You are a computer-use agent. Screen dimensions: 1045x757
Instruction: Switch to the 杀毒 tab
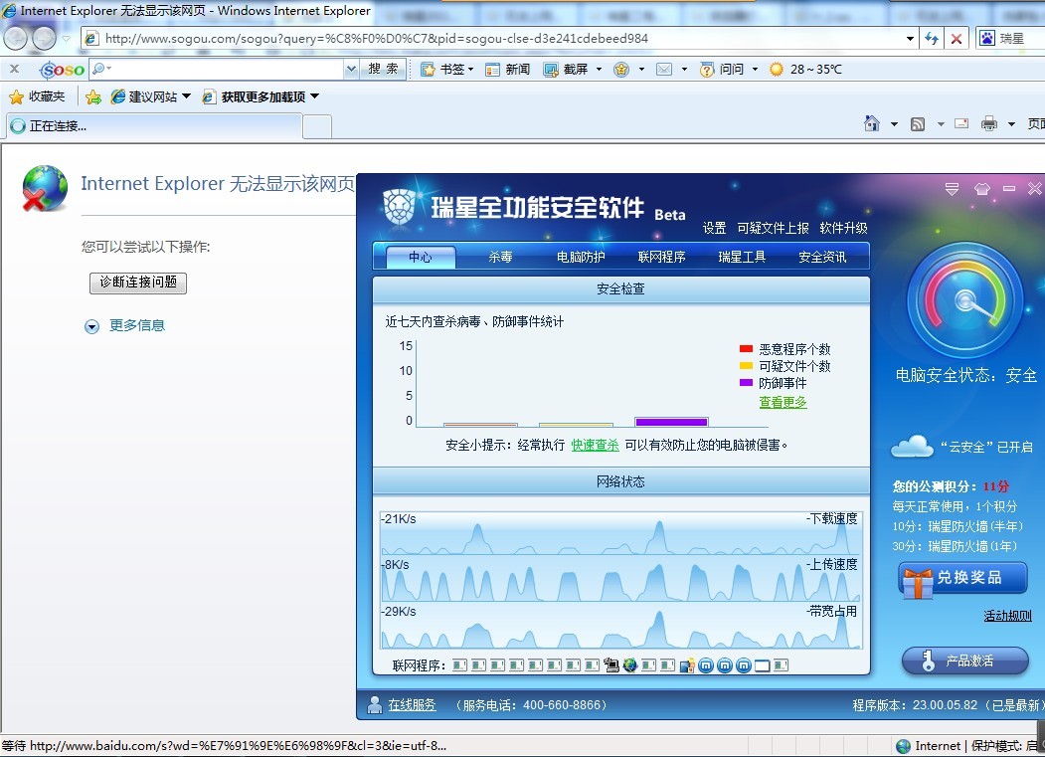pos(500,257)
